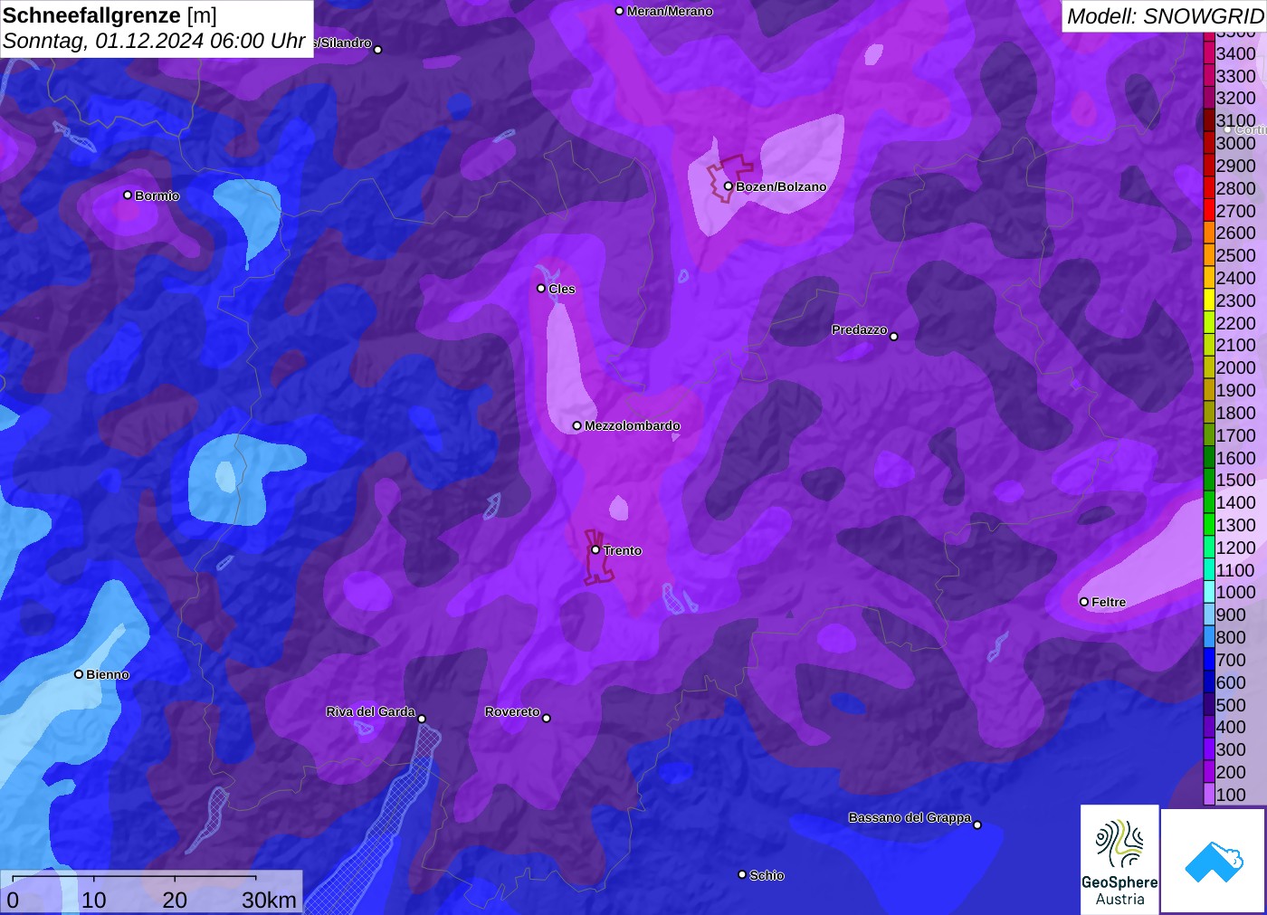Click the Cles city label
The height and width of the screenshot is (915, 1267).
pyautogui.click(x=562, y=289)
